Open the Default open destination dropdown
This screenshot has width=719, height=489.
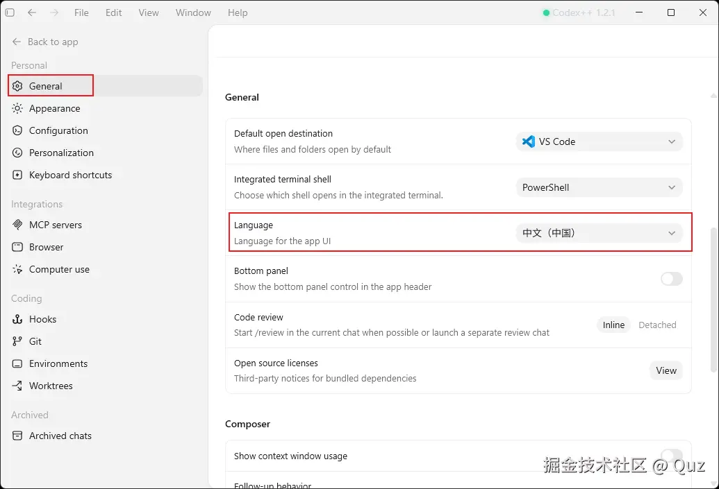599,141
